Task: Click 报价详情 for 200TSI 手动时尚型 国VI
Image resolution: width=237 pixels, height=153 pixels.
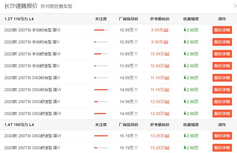Action: pos(222,30)
